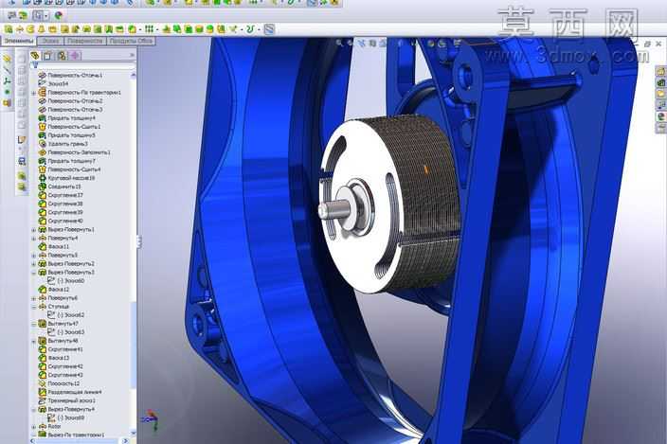
Task: Expand the manager panel chevron
Action: pos(132,55)
